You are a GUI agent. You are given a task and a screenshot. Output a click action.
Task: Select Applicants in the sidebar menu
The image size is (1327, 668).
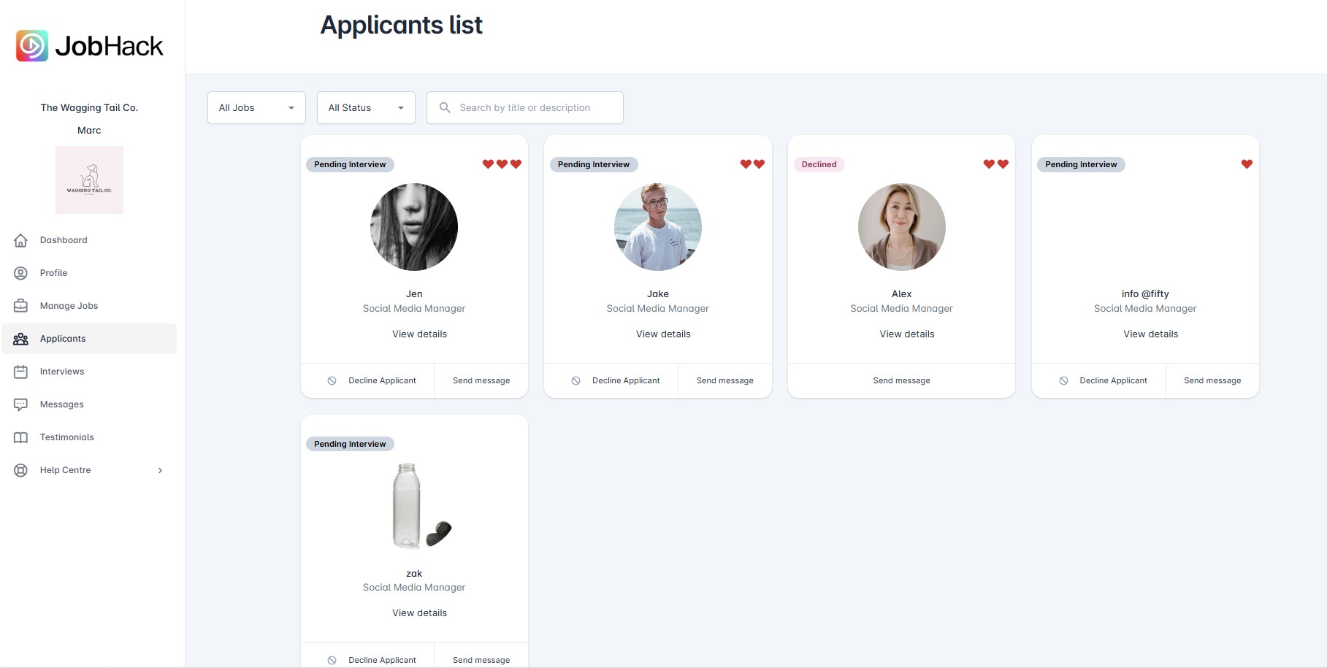click(x=63, y=339)
